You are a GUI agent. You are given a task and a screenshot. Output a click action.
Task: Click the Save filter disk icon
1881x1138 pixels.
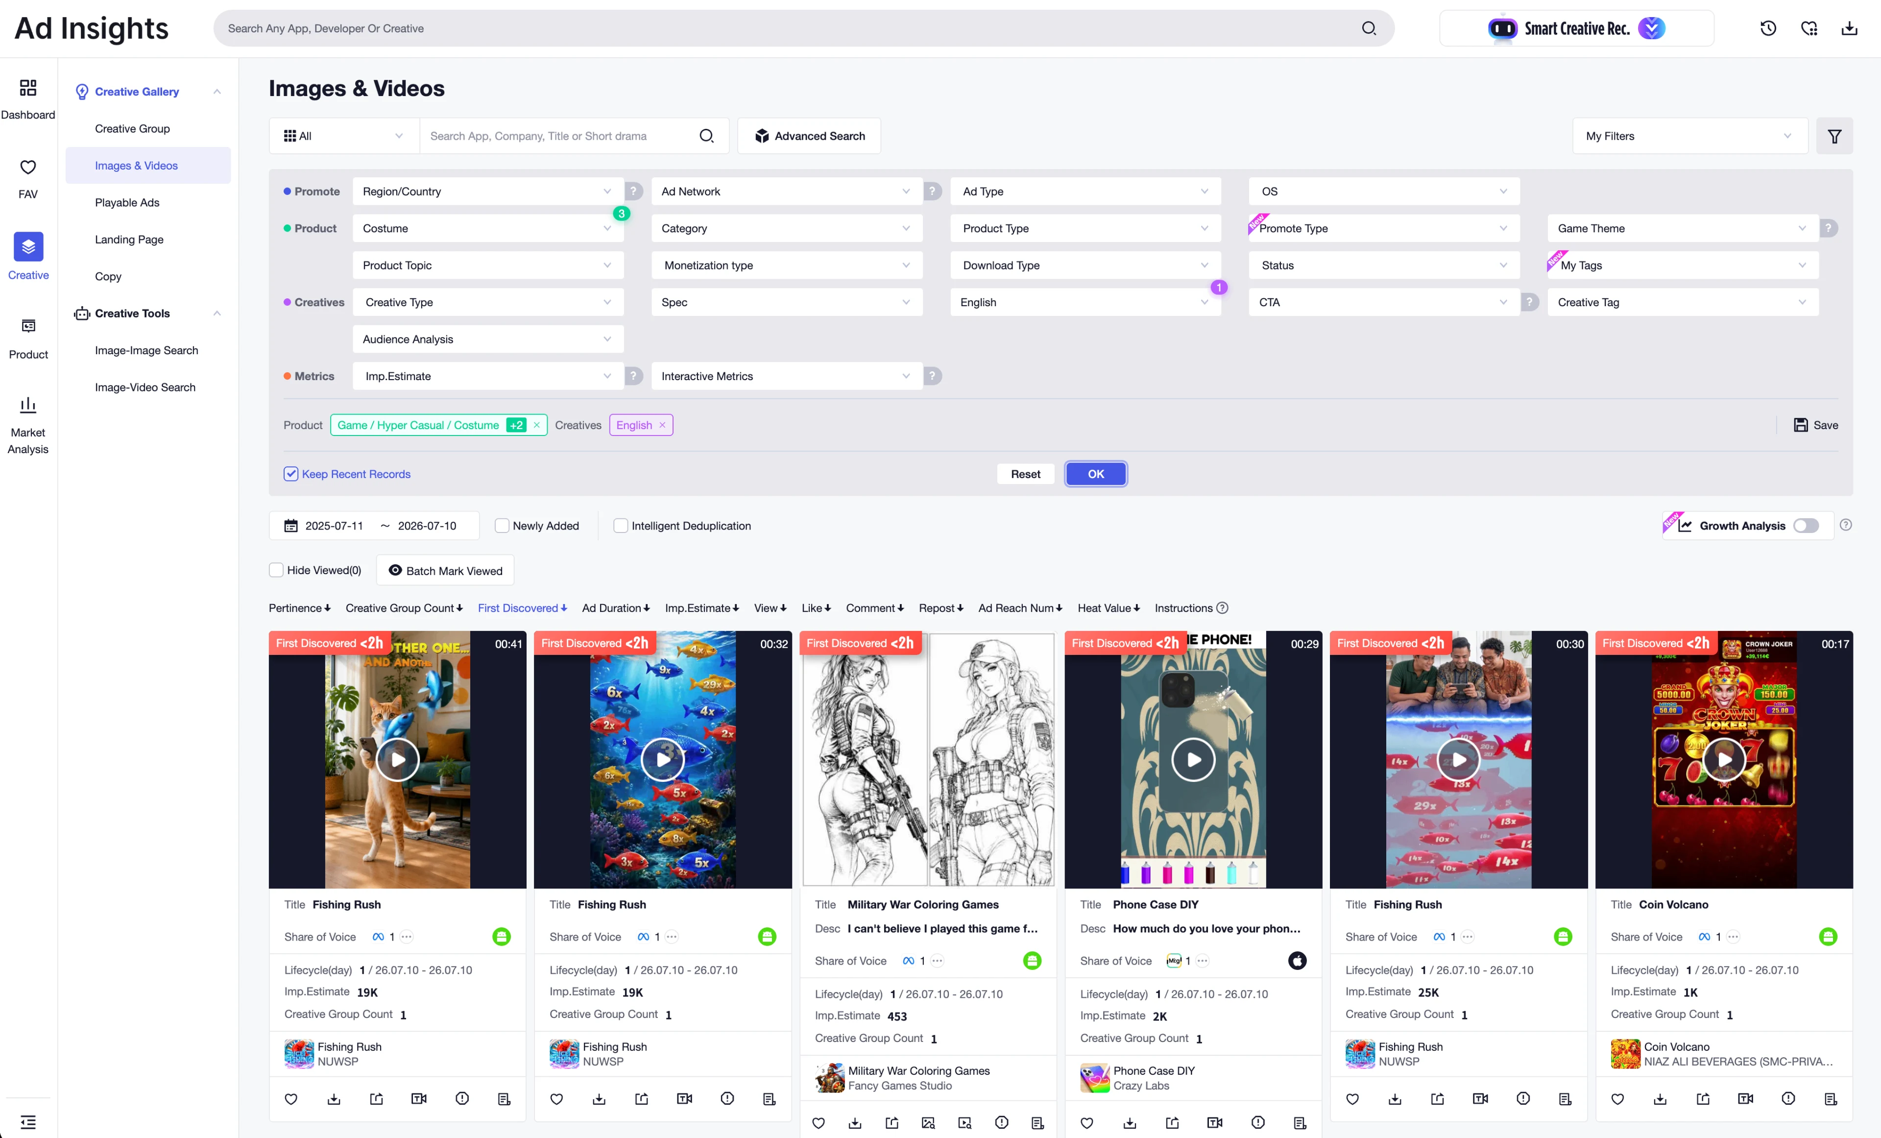(x=1800, y=425)
